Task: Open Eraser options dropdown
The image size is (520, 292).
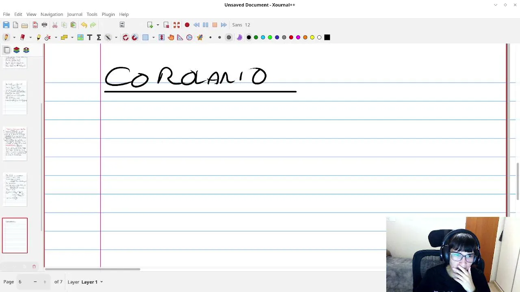Action: click(x=30, y=37)
